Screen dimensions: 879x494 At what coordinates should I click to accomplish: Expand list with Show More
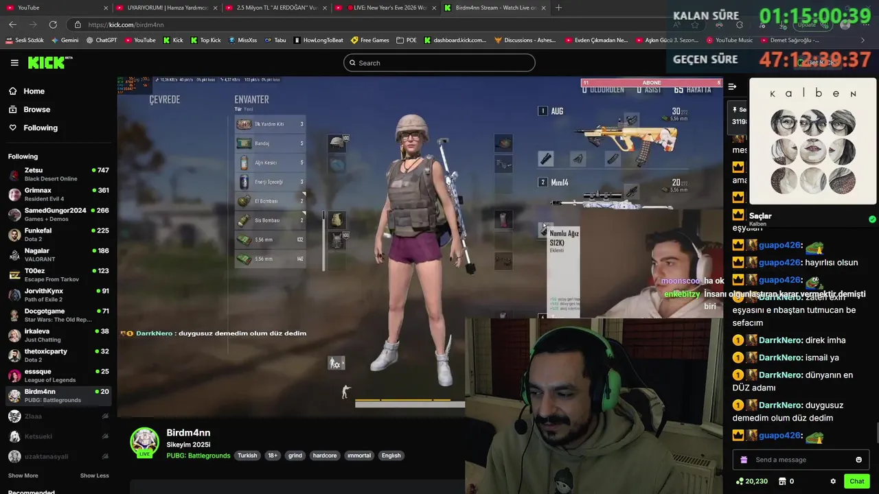23,475
